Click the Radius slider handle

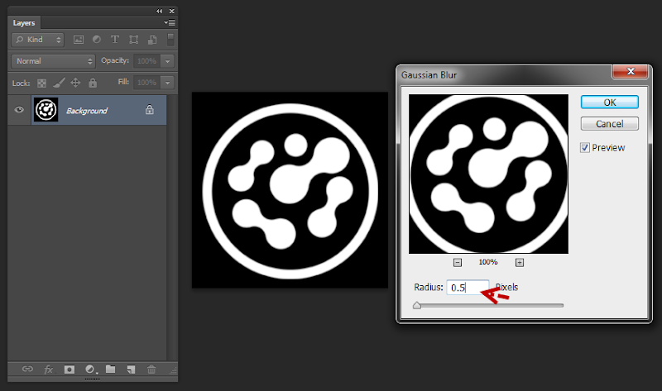coord(417,305)
